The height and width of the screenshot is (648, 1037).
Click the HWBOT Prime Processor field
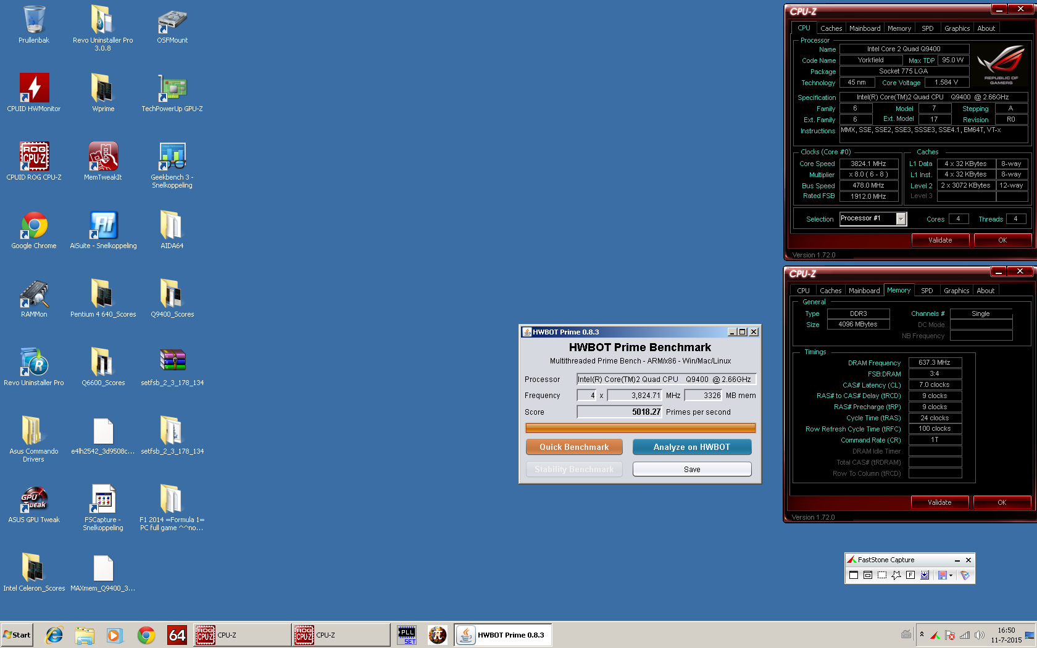(x=666, y=379)
